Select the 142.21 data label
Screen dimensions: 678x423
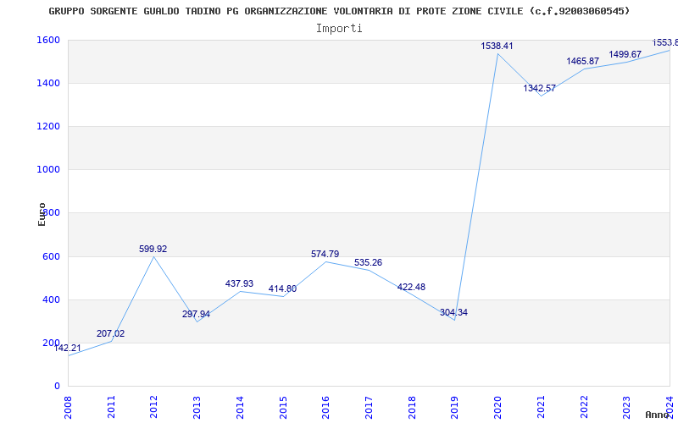coord(67,348)
